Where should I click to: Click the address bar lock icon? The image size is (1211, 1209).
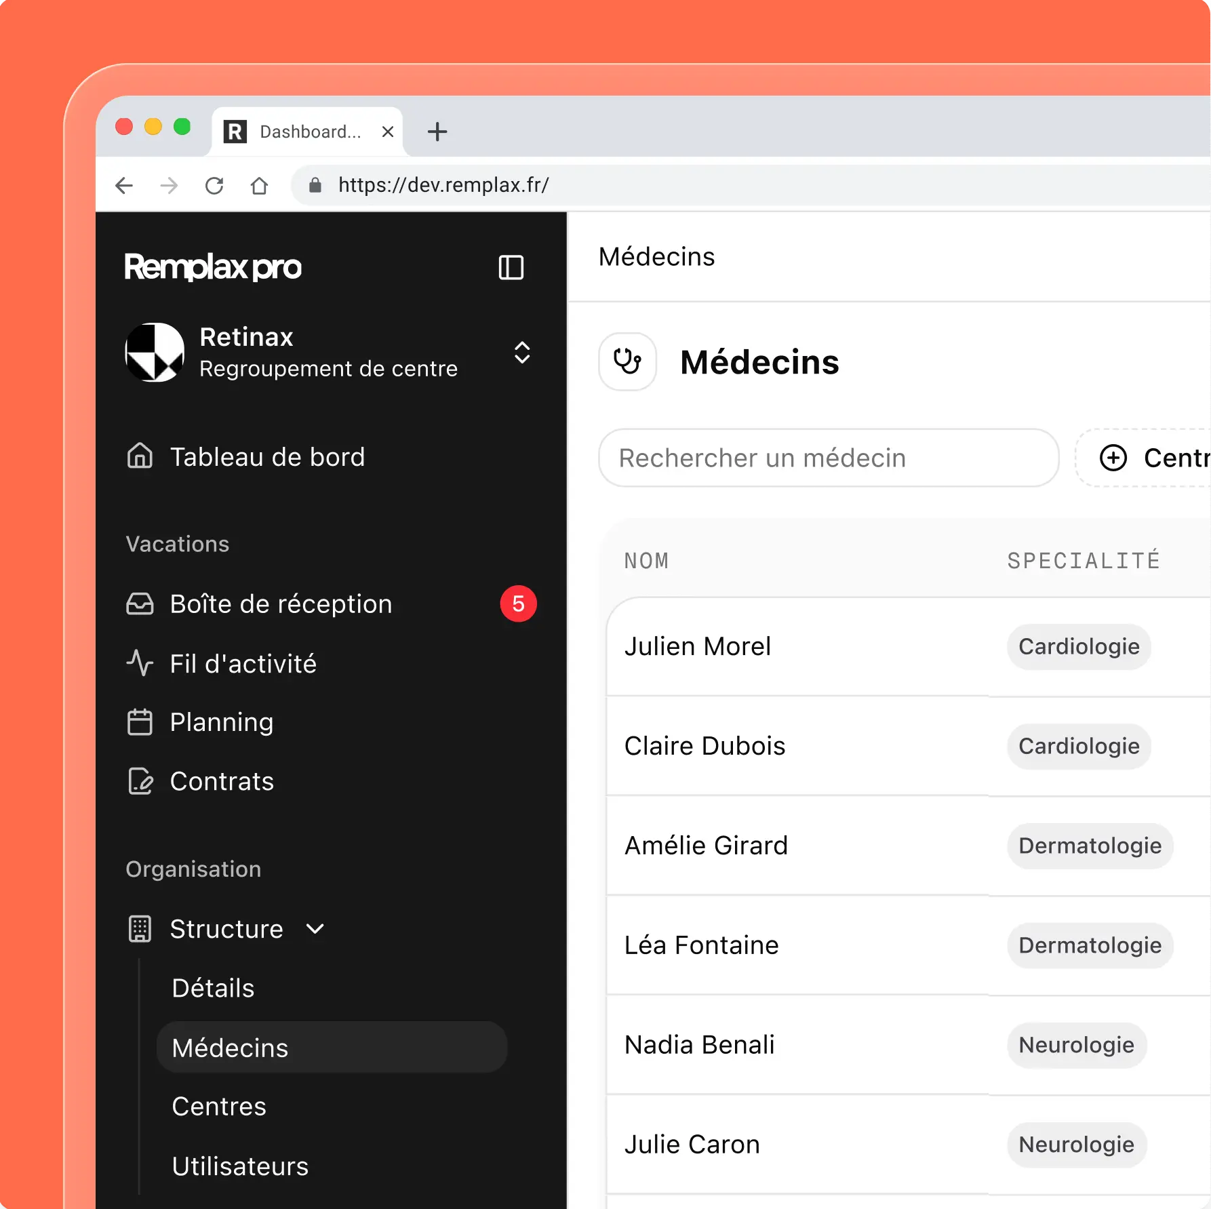tap(315, 185)
